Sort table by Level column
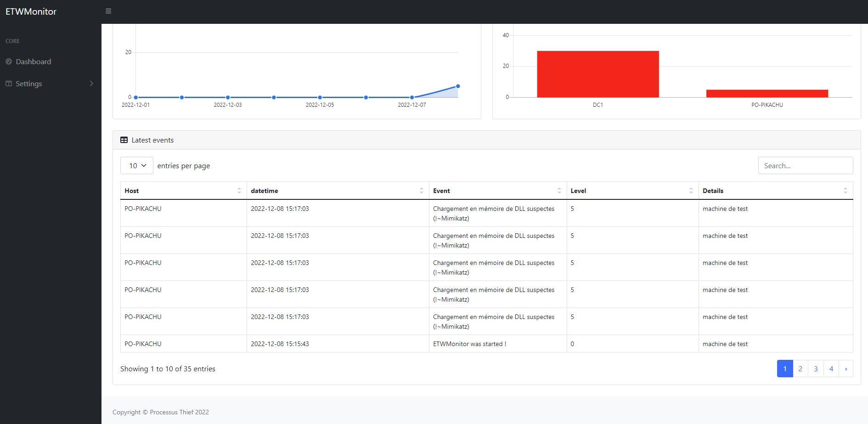 [691, 191]
